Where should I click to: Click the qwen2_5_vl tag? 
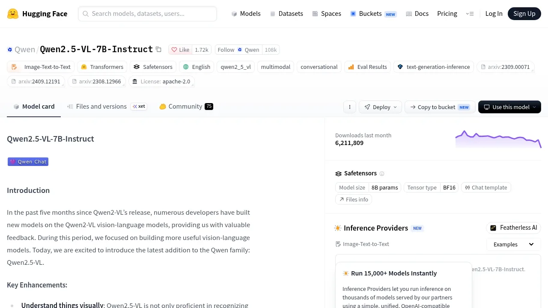pos(236,67)
